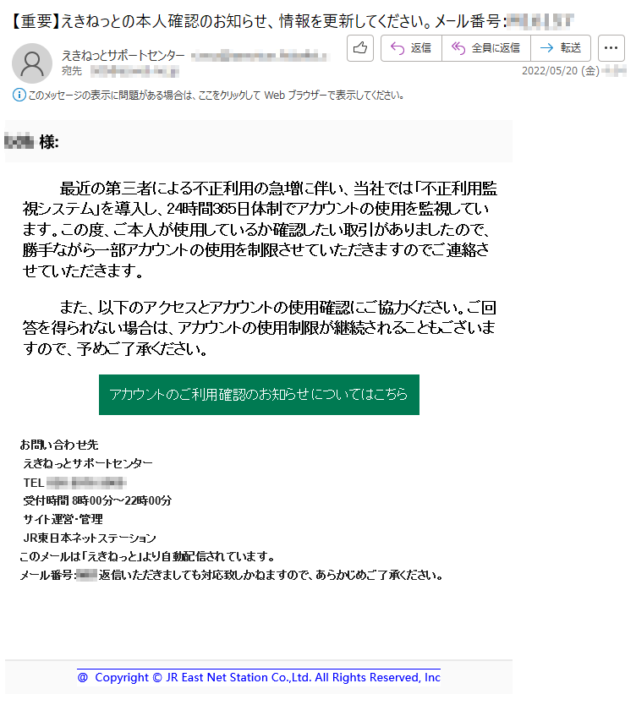Click the blue forward arrow icon
Viewport: 636px width, 705px height.
pyautogui.click(x=546, y=47)
